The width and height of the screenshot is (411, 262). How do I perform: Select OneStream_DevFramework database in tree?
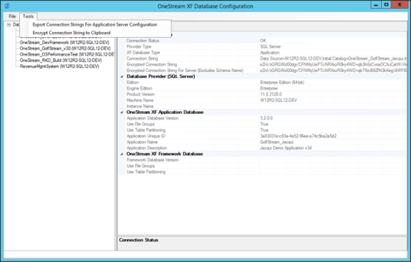(x=64, y=43)
